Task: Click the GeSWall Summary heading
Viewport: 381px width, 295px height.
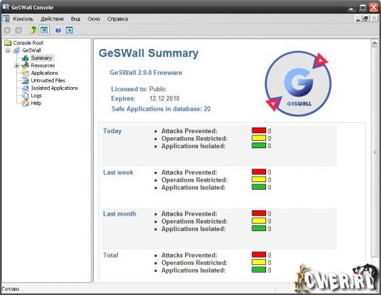Action: pyautogui.click(x=148, y=53)
